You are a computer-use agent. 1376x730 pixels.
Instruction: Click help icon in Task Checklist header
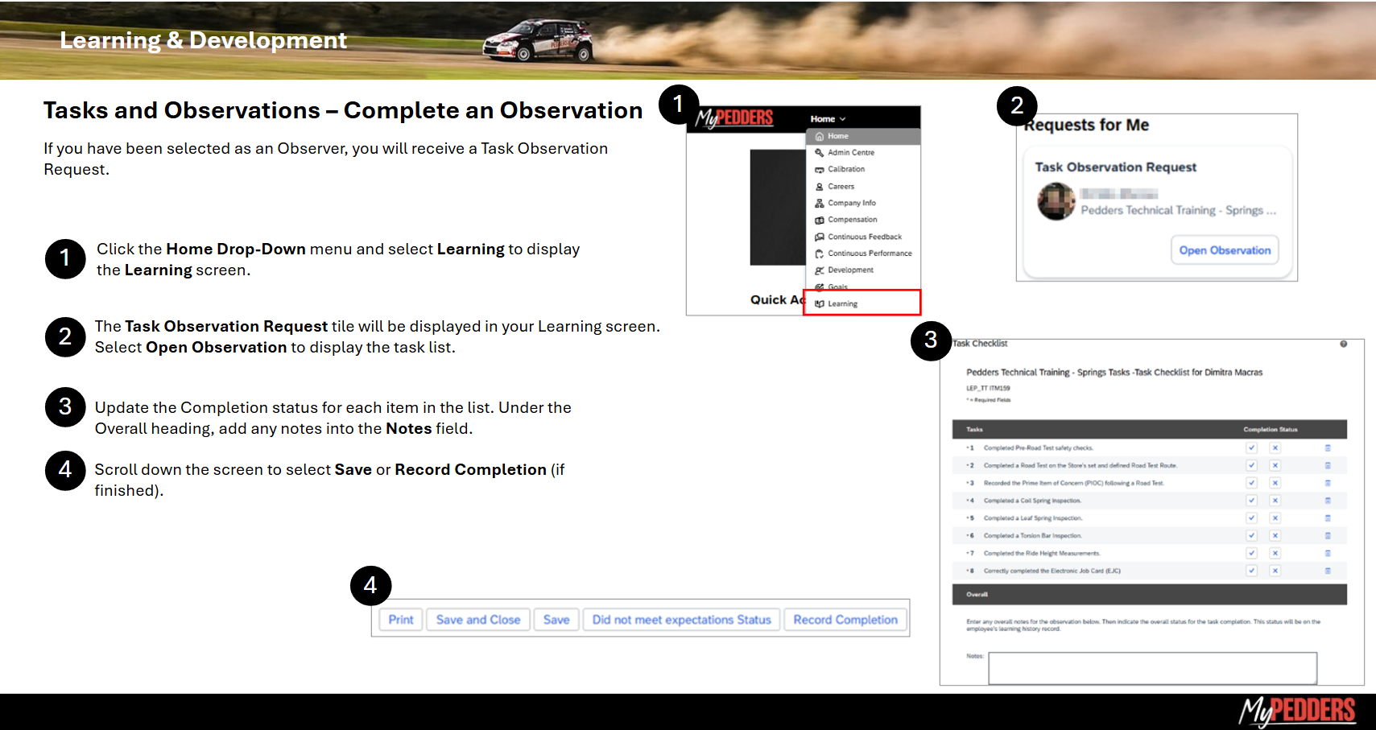click(x=1343, y=344)
